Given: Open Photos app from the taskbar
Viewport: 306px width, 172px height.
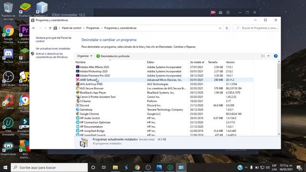Looking at the screenshot, I should click(x=159, y=168).
